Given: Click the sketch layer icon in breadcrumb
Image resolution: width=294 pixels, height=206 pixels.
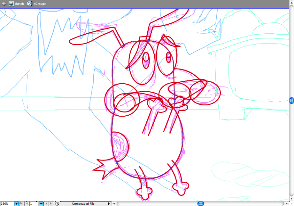Looking at the screenshot, I should [11, 4].
